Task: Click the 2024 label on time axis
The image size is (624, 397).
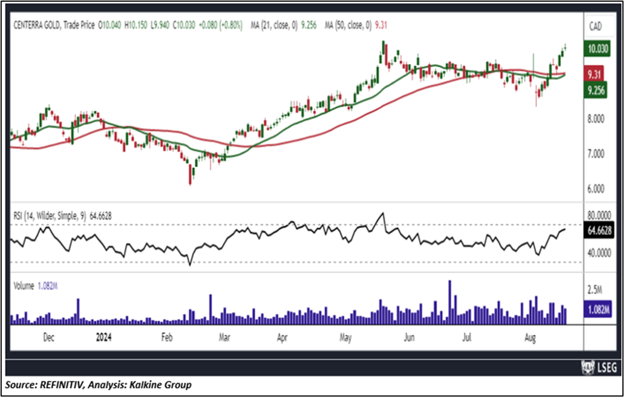Action: pyautogui.click(x=104, y=337)
